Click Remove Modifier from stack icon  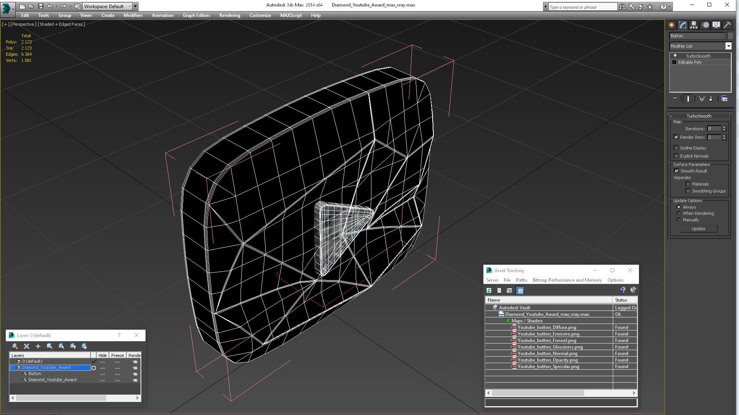click(711, 99)
